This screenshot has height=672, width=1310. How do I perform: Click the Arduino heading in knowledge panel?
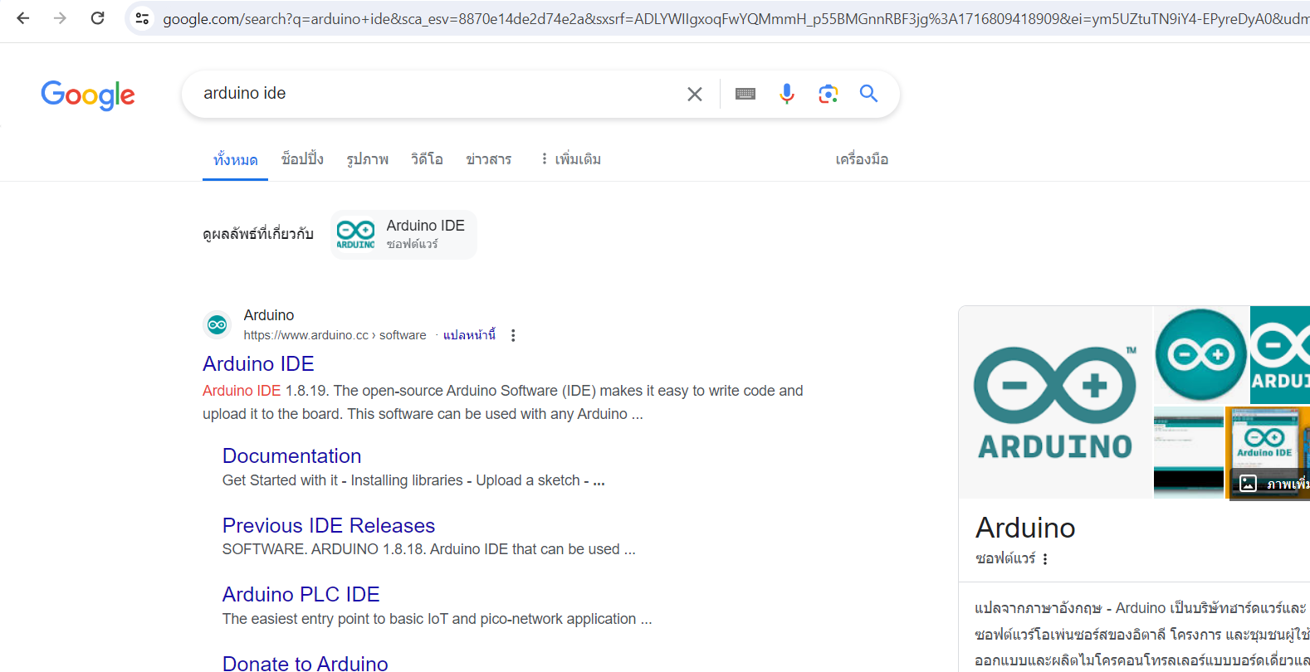click(x=1025, y=528)
